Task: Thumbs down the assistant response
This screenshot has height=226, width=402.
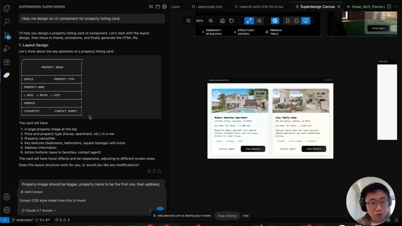Action: coord(155,171)
